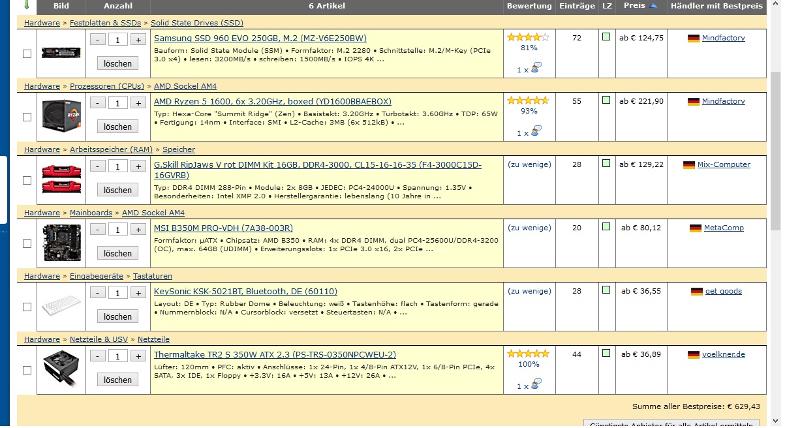Toggle the LZ box for AMD Ryzen 5
Image resolution: width=785 pixels, height=428 pixels.
point(606,100)
